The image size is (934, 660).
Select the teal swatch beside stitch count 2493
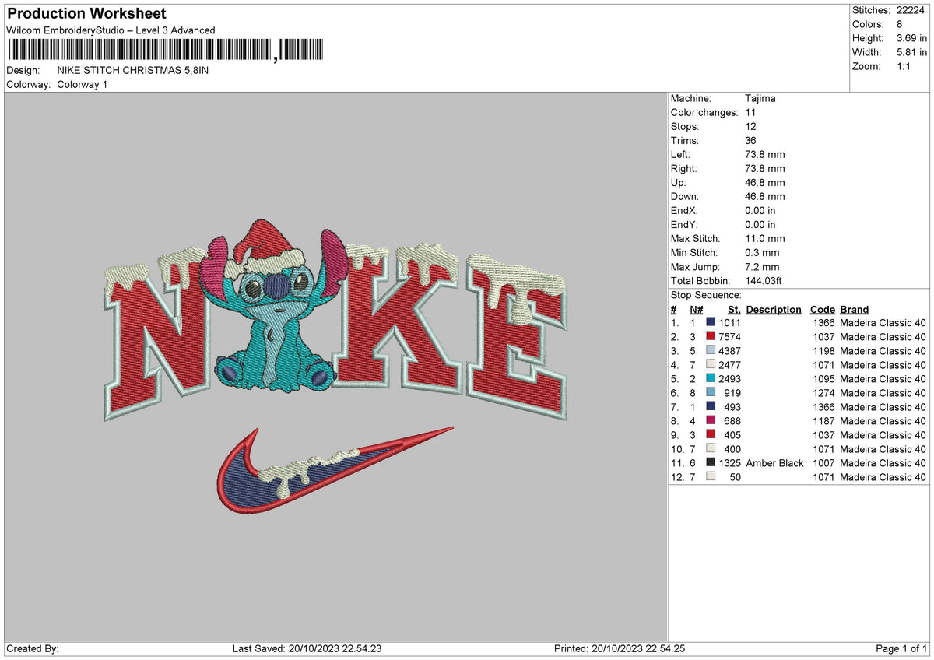pyautogui.click(x=711, y=379)
